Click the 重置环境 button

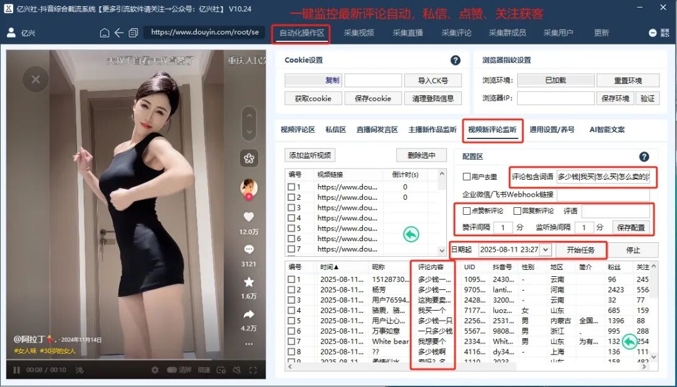point(627,80)
